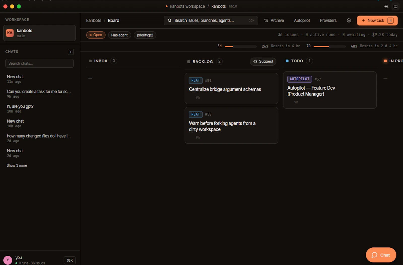
Task: Open the New chat from 10h ago
Action: 40,124
